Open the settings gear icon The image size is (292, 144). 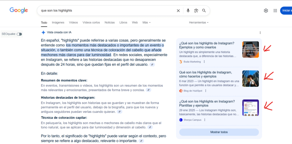tap(266, 11)
